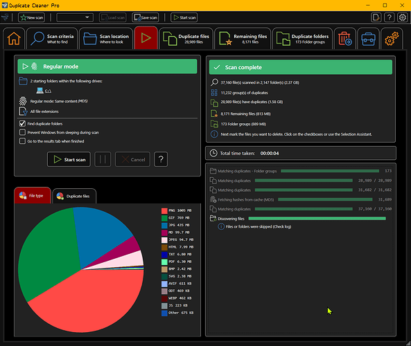
Task: Click the filter icon beside All file extensions
Action: pos(23,111)
